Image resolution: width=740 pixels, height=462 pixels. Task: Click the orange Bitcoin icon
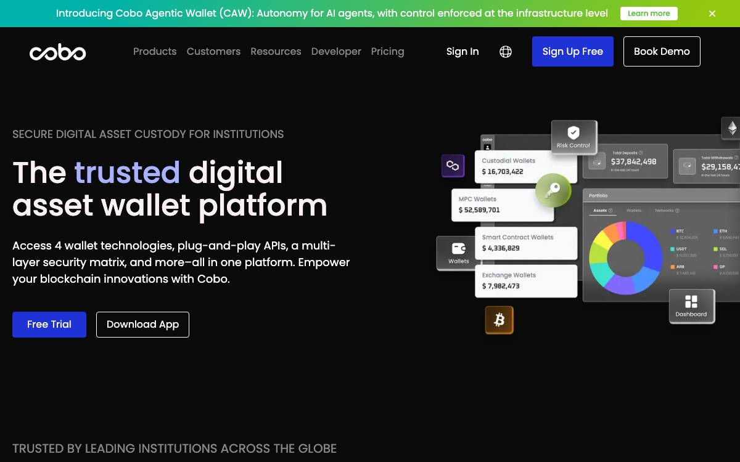coord(499,320)
